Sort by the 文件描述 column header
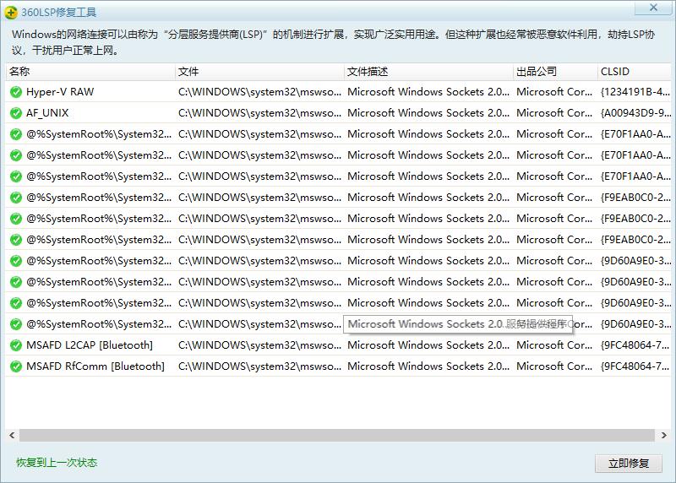The width and height of the screenshot is (676, 483). [x=429, y=72]
